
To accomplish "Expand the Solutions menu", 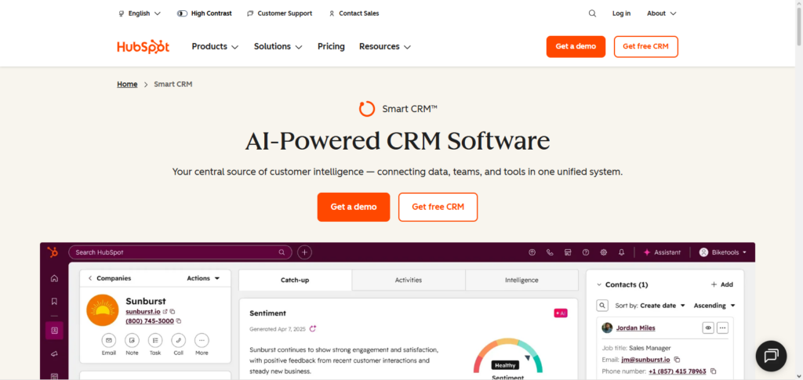I will coord(278,46).
